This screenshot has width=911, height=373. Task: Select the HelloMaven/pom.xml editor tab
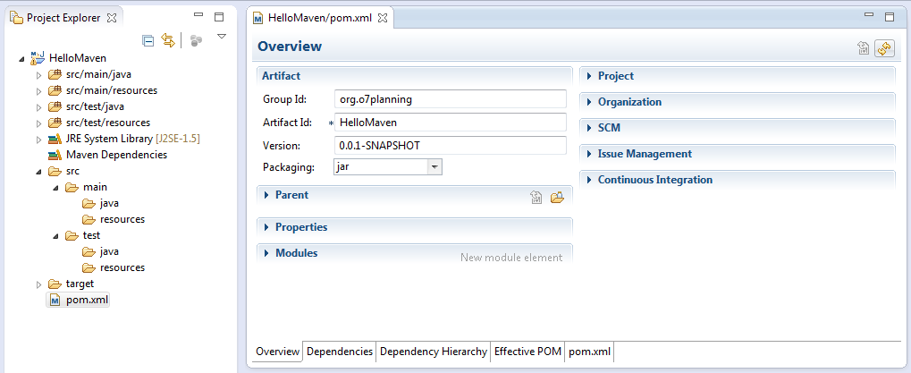click(321, 18)
